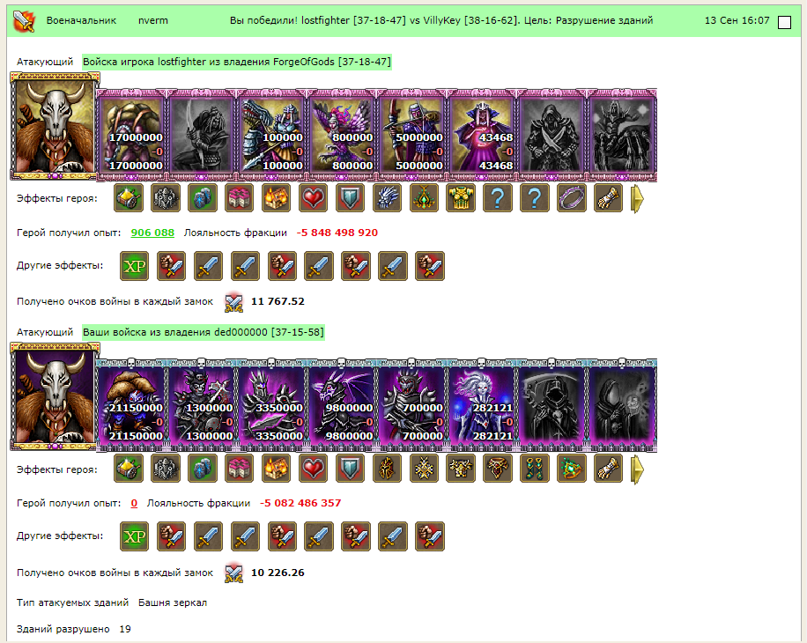The image size is (807, 643).
Task: Click the purple ring hero effect icon
Action: tap(572, 198)
